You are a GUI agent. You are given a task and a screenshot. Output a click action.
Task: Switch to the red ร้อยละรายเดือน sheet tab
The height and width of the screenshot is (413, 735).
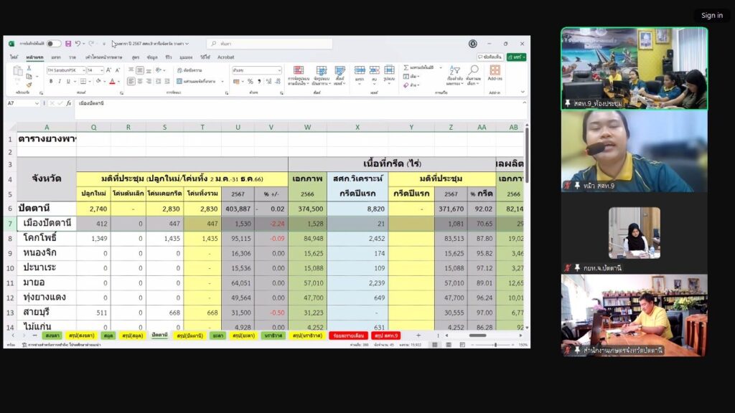(348, 336)
